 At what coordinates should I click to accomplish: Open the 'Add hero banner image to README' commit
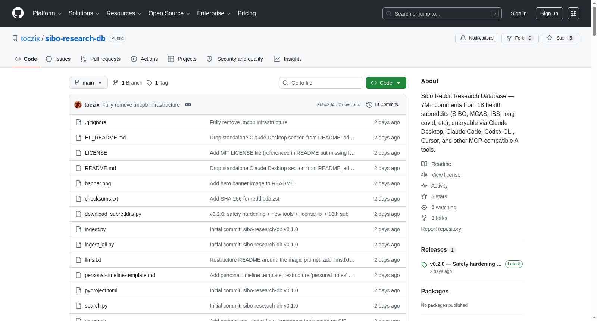click(x=252, y=183)
